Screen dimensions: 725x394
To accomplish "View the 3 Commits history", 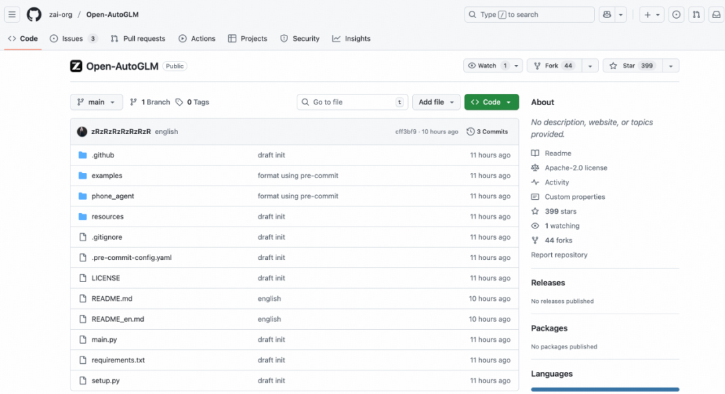I will (487, 132).
